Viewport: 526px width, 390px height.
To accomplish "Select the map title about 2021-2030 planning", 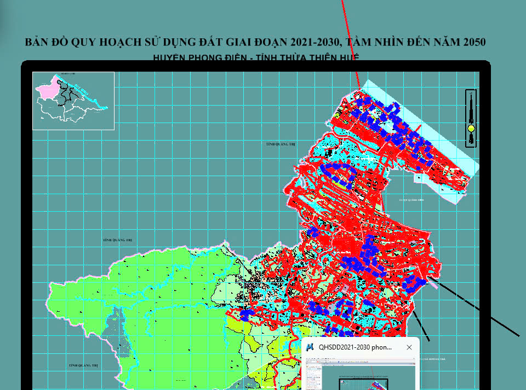I will 255,43.
